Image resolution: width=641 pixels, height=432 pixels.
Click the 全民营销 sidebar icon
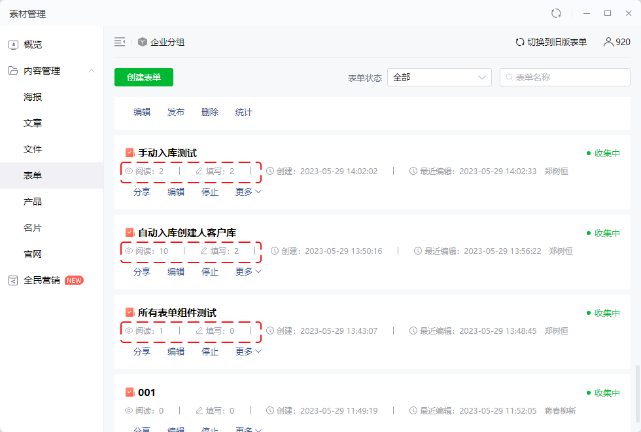click(13, 281)
